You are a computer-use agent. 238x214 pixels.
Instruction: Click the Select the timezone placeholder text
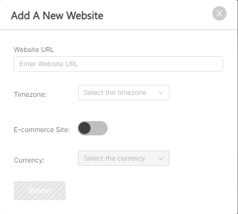coord(115,92)
